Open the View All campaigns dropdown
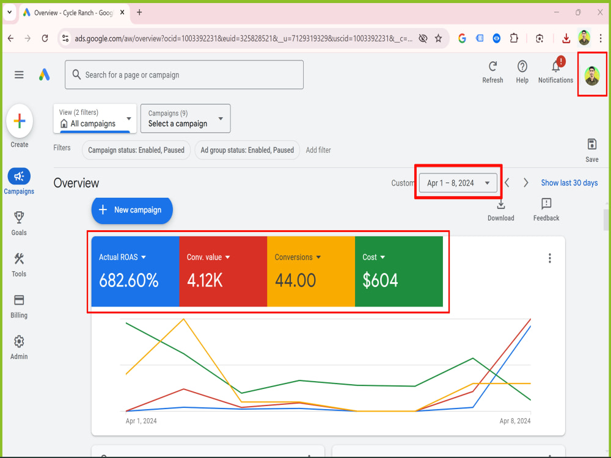The image size is (611, 458). pos(95,118)
